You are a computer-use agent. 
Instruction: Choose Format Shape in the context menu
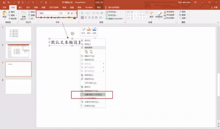point(93,102)
